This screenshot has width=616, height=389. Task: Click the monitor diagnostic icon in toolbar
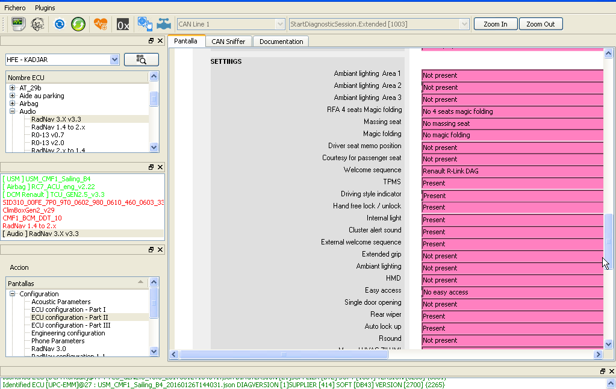pos(17,24)
